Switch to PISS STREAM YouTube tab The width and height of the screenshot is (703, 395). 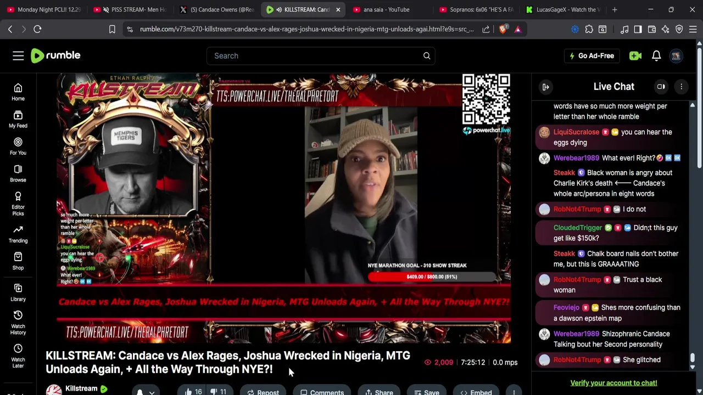pyautogui.click(x=130, y=9)
